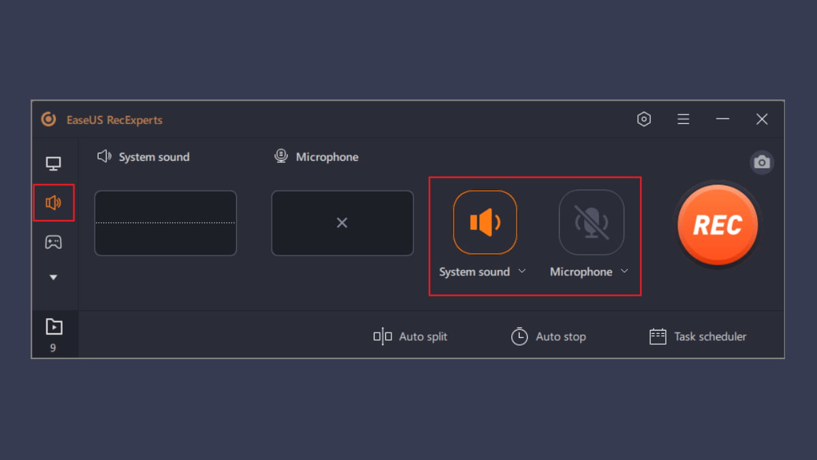Select the audio recording mode icon
The width and height of the screenshot is (817, 460).
click(53, 202)
